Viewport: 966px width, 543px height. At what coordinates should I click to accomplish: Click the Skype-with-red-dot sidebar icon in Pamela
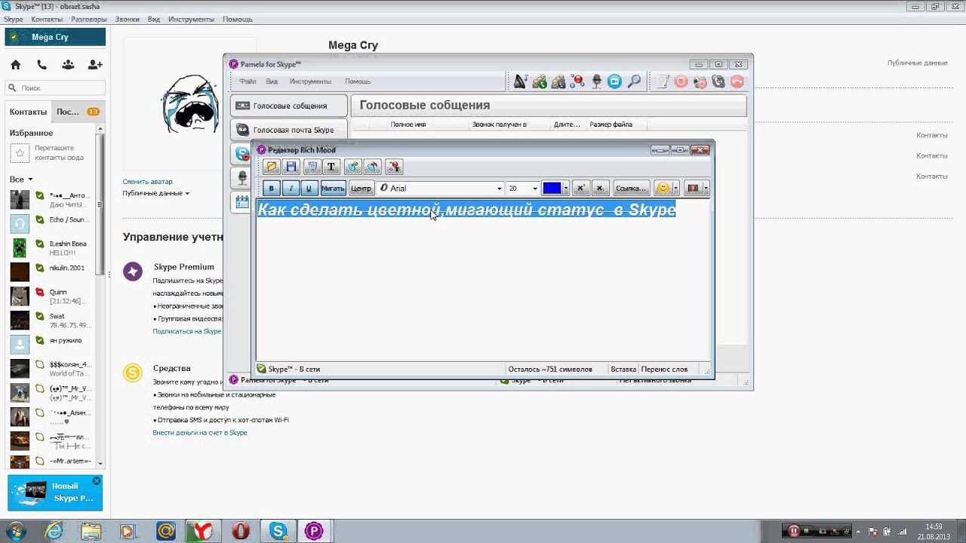(x=242, y=154)
